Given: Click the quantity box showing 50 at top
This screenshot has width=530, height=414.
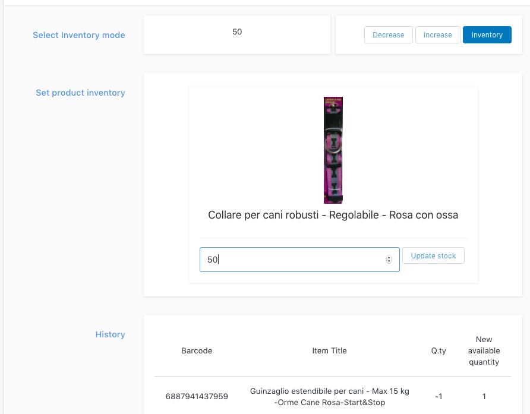Looking at the screenshot, I should (x=237, y=32).
